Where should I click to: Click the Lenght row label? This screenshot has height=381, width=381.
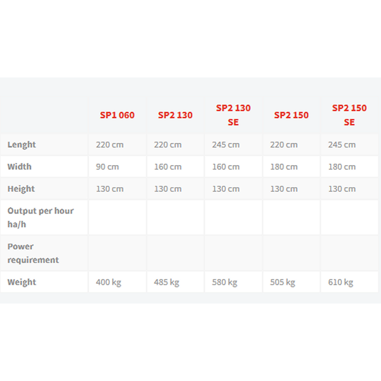[x=22, y=145]
